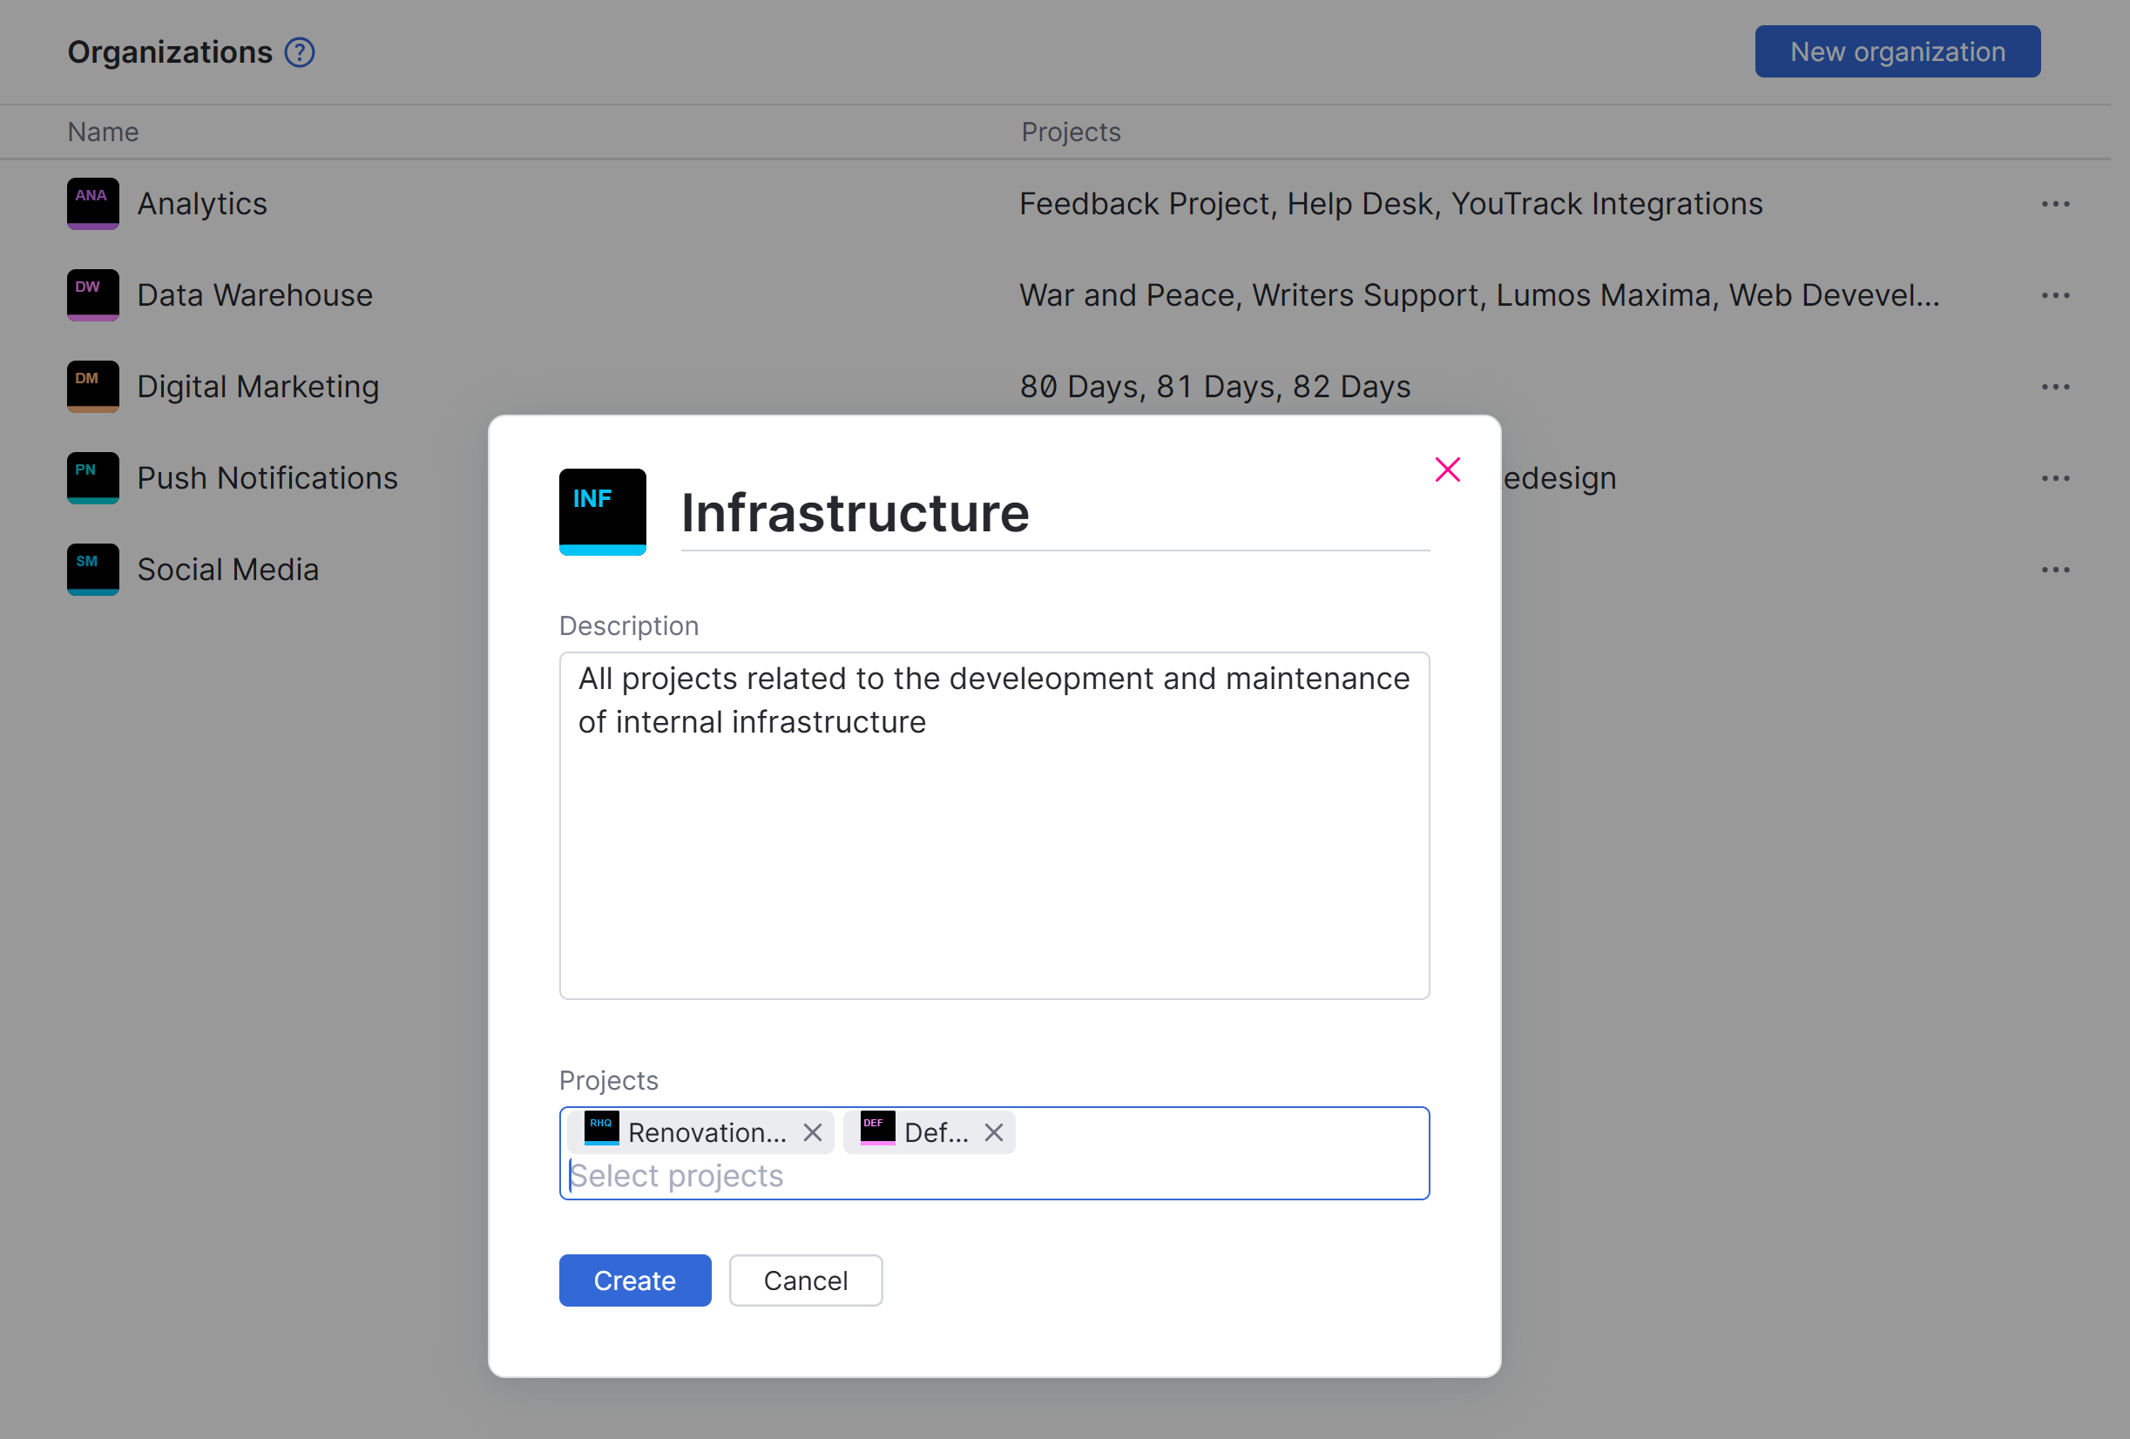Click the Social Media SM icon
Screen dimensions: 2130x1439
point(92,569)
